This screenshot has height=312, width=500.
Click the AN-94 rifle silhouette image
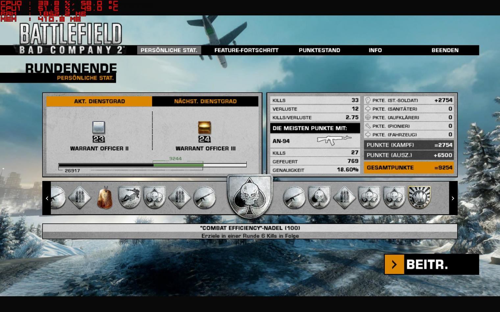(334, 140)
